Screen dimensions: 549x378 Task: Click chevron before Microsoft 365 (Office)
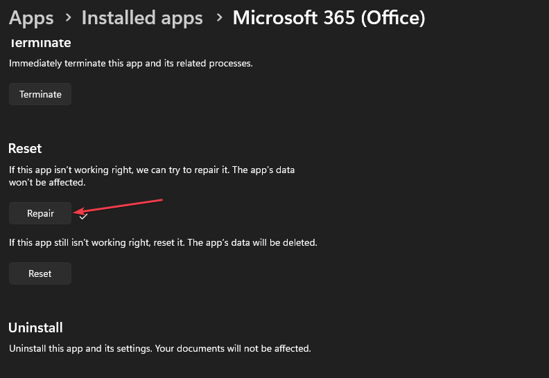(219, 17)
